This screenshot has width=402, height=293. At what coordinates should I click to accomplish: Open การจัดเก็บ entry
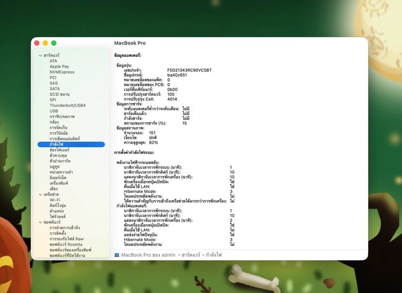coord(58,128)
